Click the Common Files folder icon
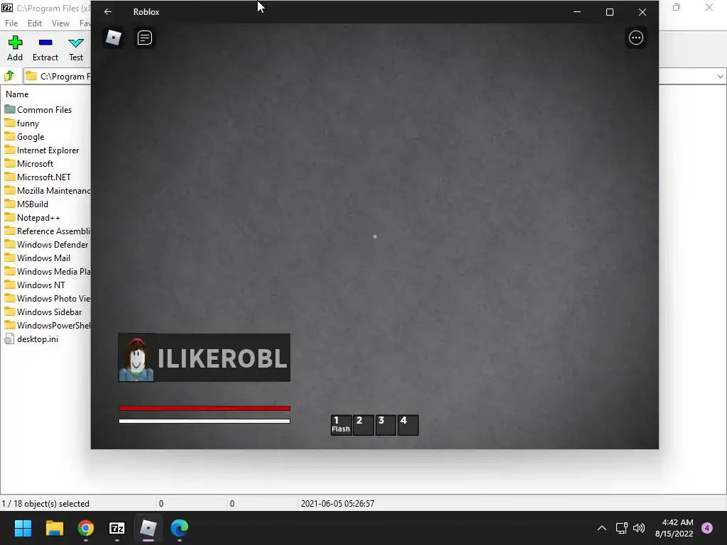The height and width of the screenshot is (545, 727). 10,109
